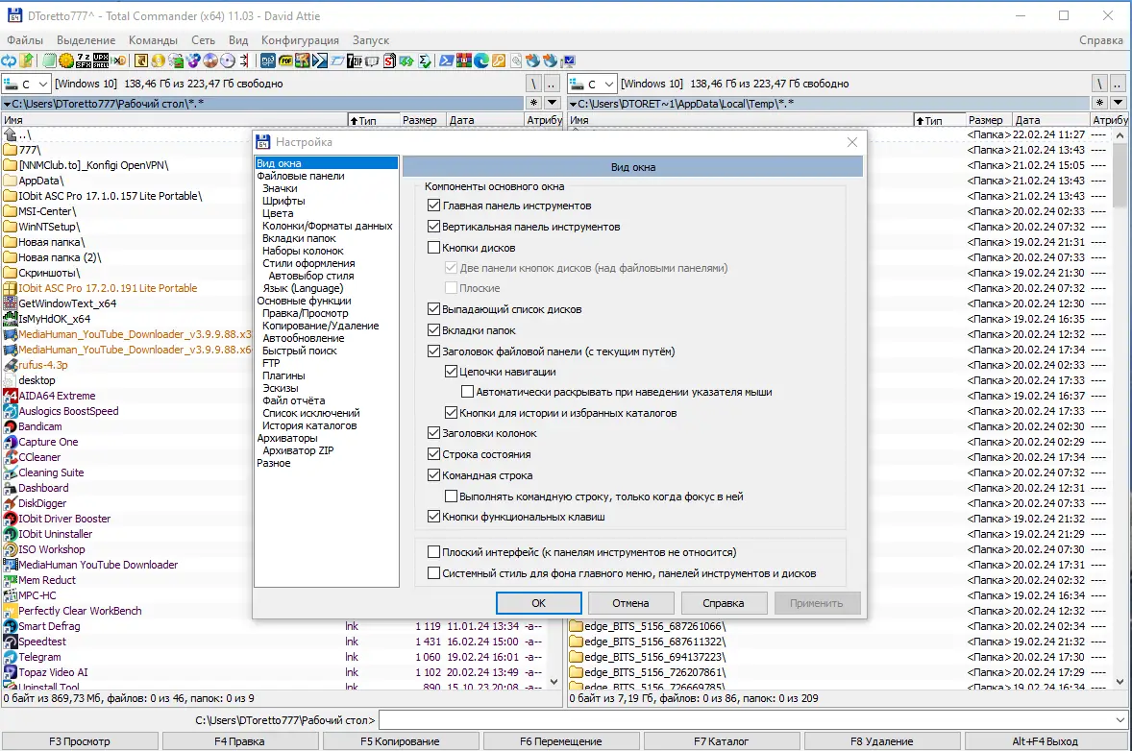Click the F5 Копирование button
The height and width of the screenshot is (751, 1132).
(x=400, y=740)
